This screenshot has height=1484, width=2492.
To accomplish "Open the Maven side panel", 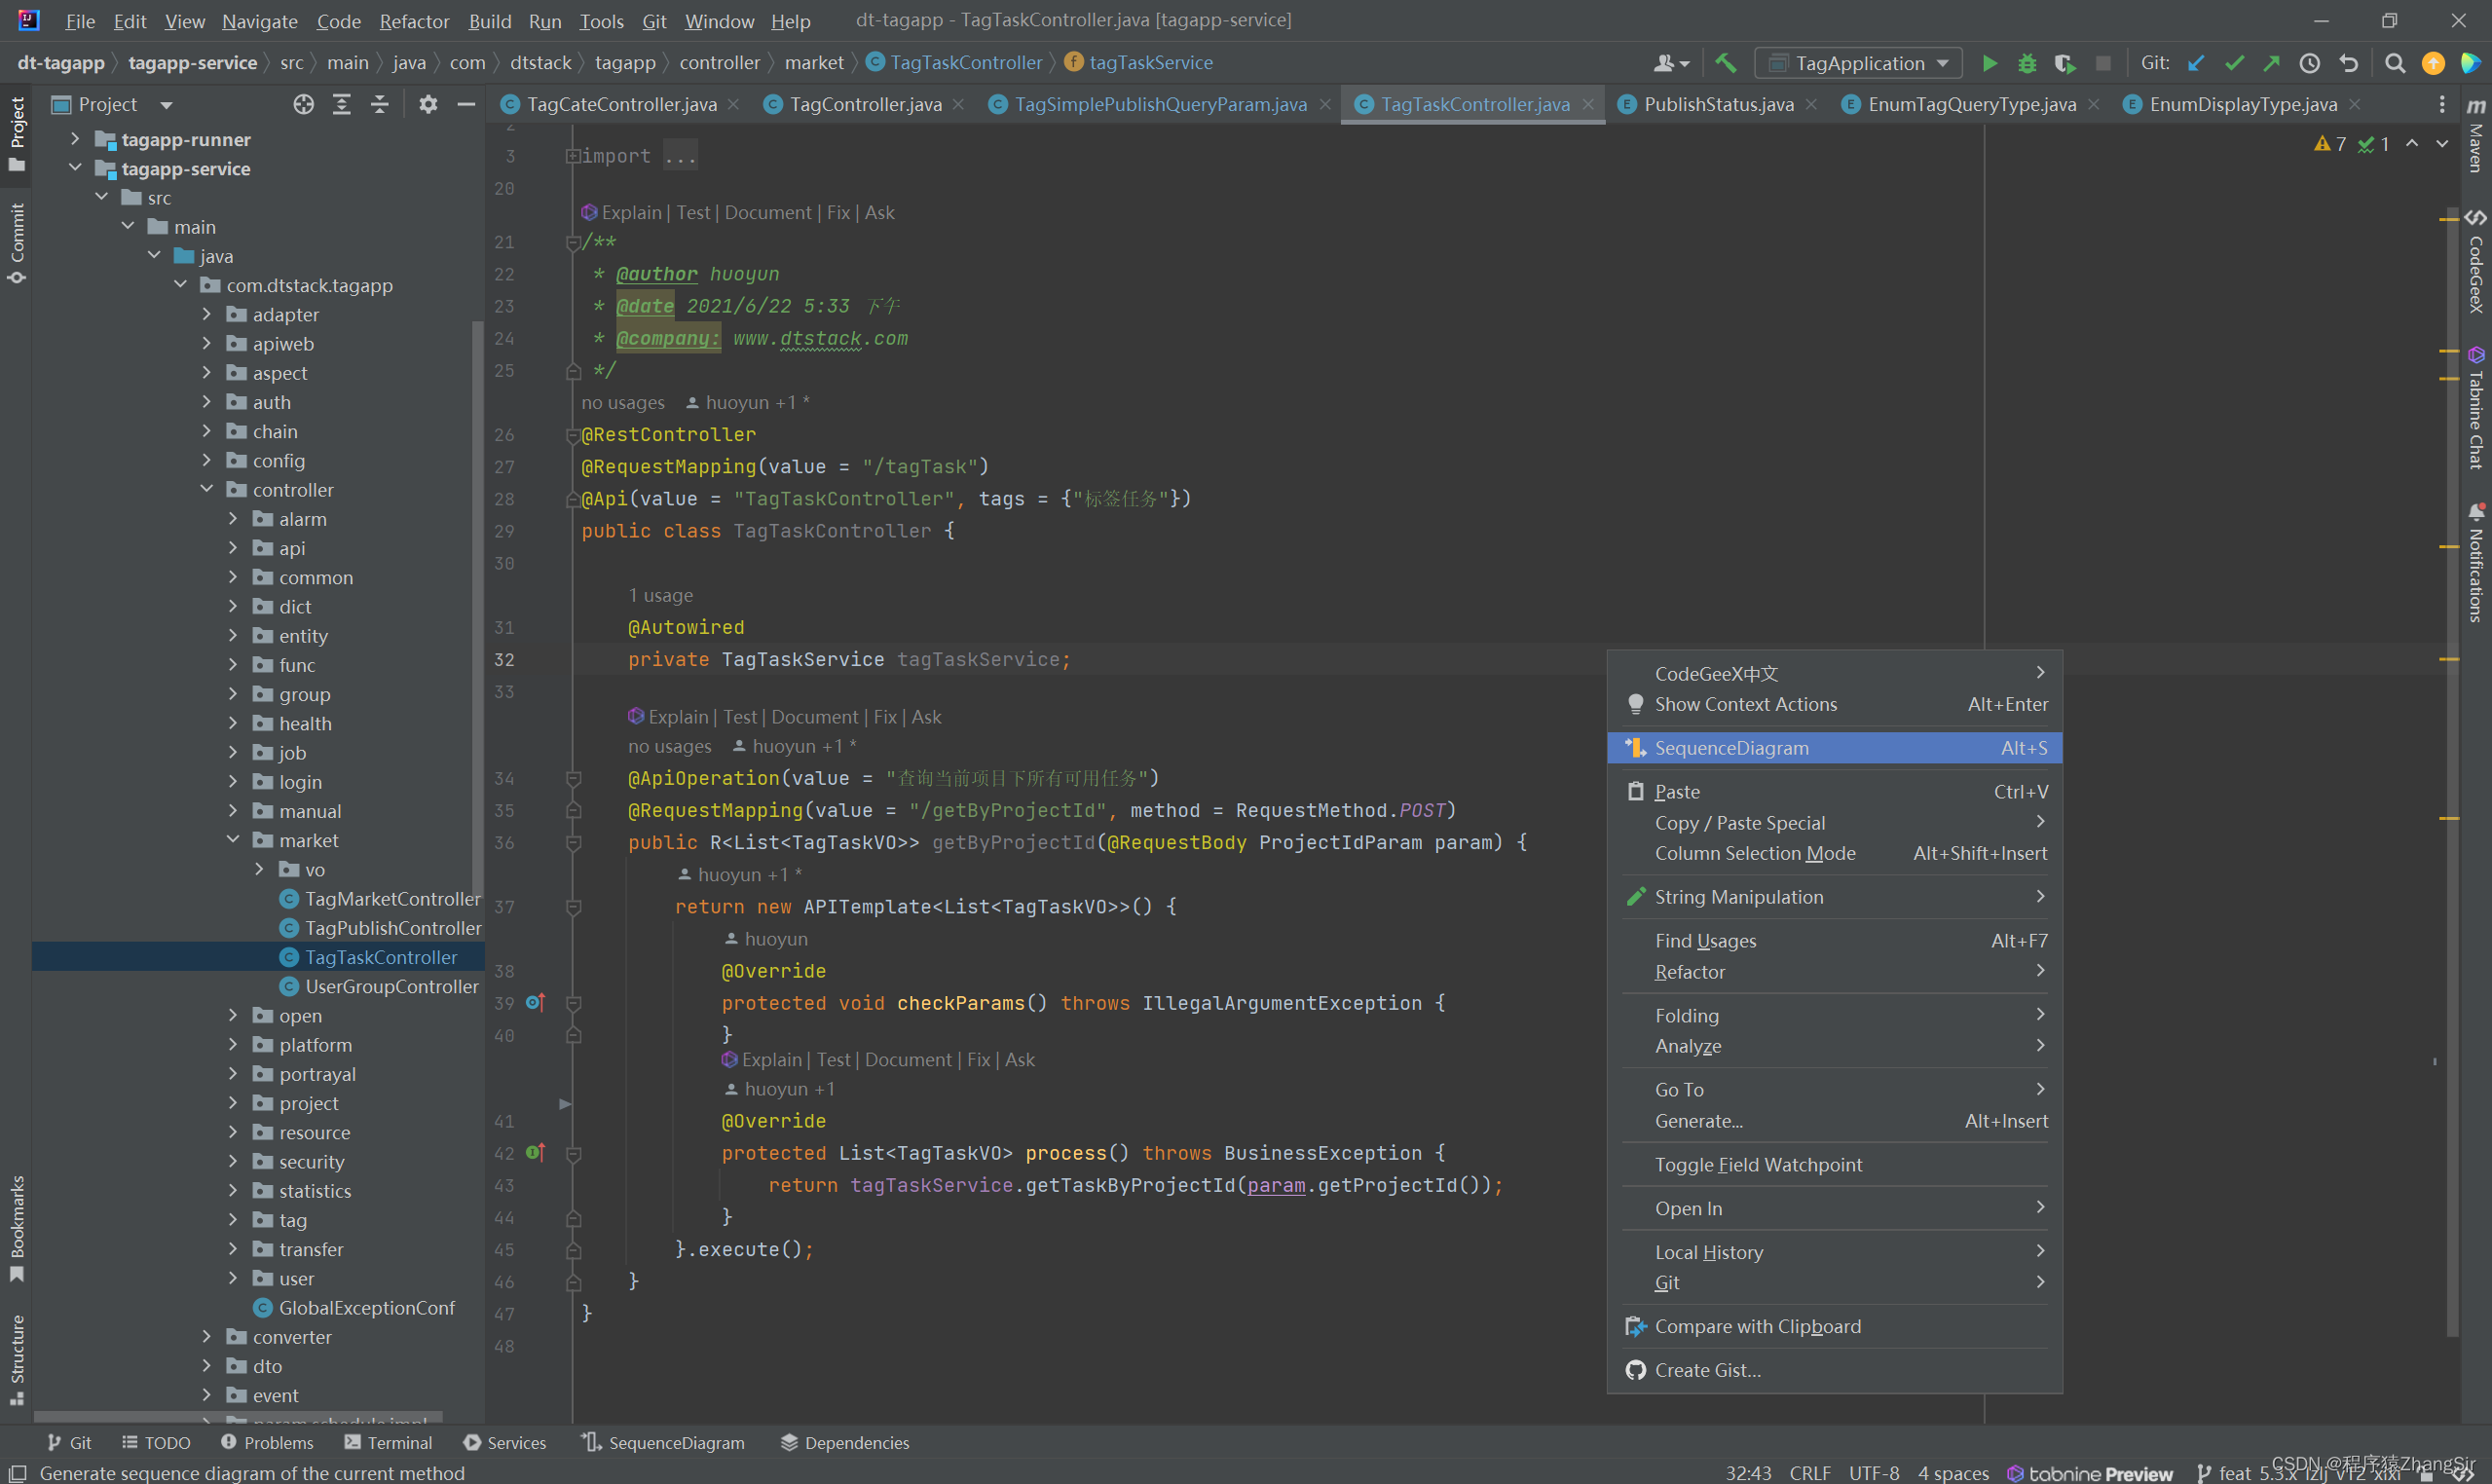I will pos(2476,136).
